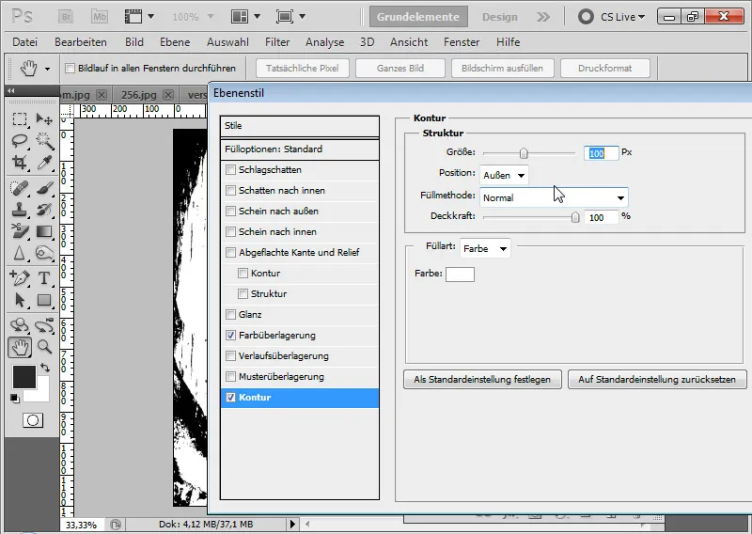Open the Datei menu
752x534 pixels.
click(x=25, y=42)
